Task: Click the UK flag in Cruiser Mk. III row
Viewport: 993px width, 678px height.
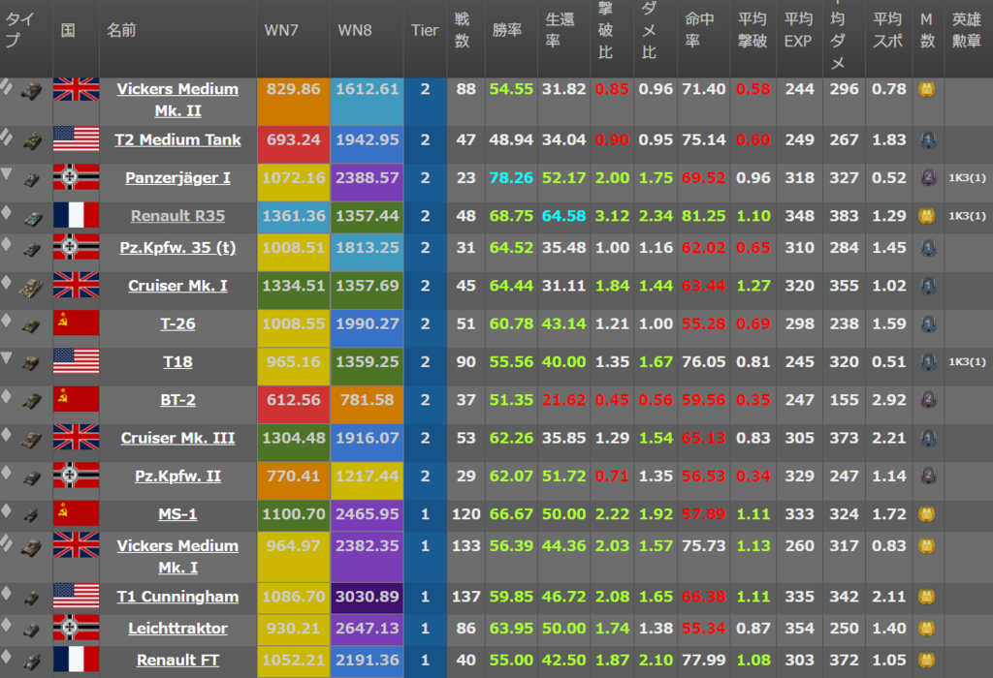Action: (76, 437)
